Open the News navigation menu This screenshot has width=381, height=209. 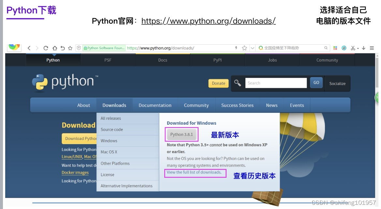[x=272, y=105]
